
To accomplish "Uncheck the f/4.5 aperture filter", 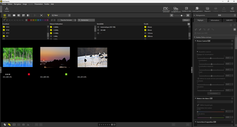I will click(x=4, y=27).
